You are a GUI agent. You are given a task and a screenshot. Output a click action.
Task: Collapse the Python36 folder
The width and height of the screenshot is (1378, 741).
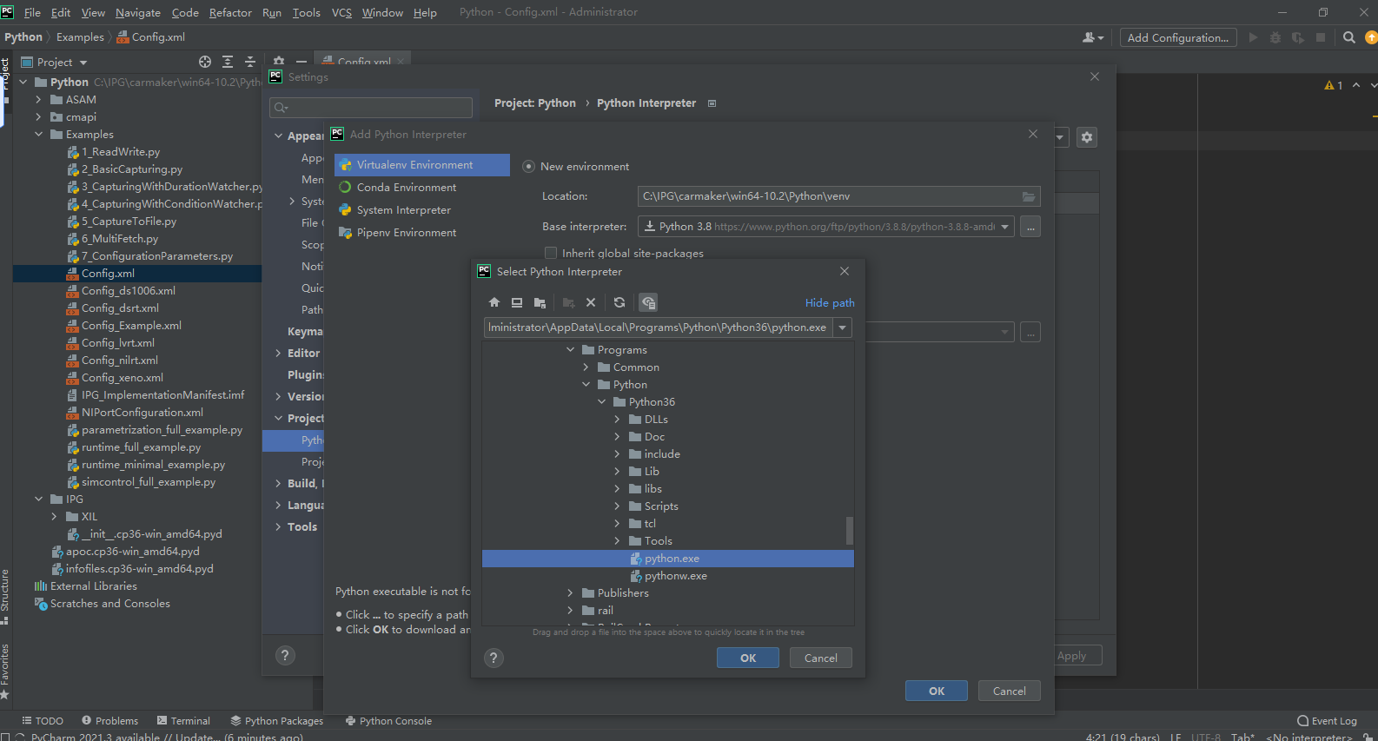601,402
